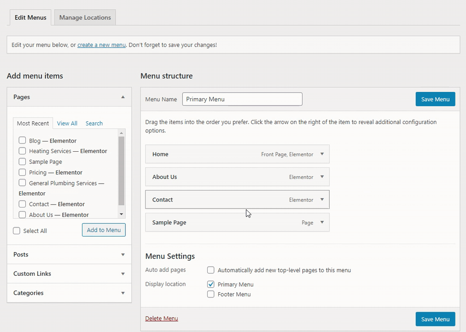
Task: Click the bottom Save Menu button
Action: coord(436,319)
